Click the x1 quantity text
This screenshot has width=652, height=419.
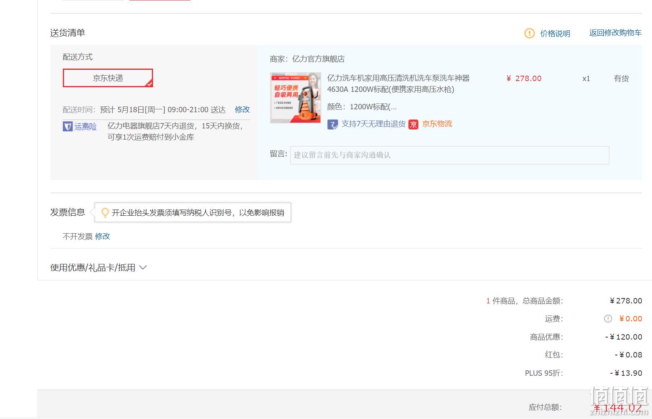[586, 78]
